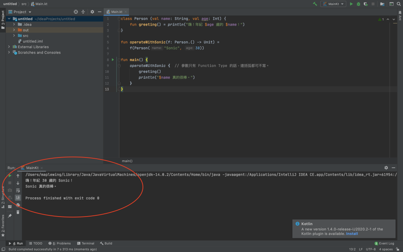Toggle the Project side tab

point(3,20)
